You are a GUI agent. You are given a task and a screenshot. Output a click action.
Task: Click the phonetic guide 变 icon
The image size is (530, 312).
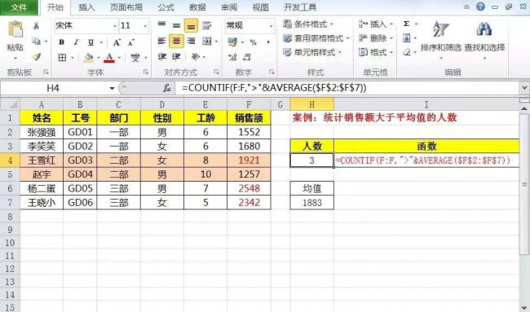click(135, 58)
